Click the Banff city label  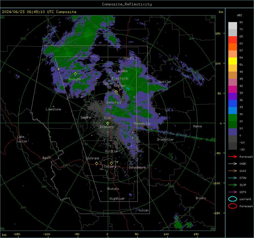[x=47, y=158]
